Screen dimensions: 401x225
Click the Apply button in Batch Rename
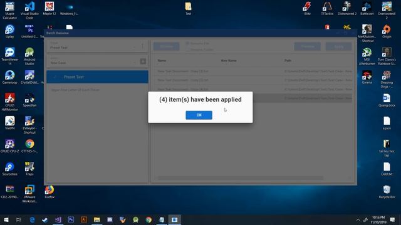coord(338,46)
